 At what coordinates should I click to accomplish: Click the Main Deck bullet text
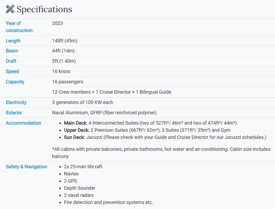(x=150, y=123)
